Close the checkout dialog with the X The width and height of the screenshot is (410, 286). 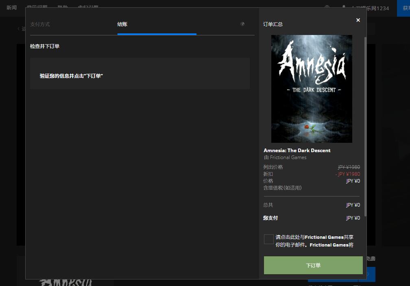click(x=358, y=20)
